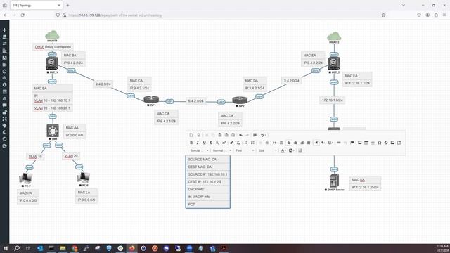
Task: Log out using the sidebar exit icon
Action: click(x=4, y=146)
